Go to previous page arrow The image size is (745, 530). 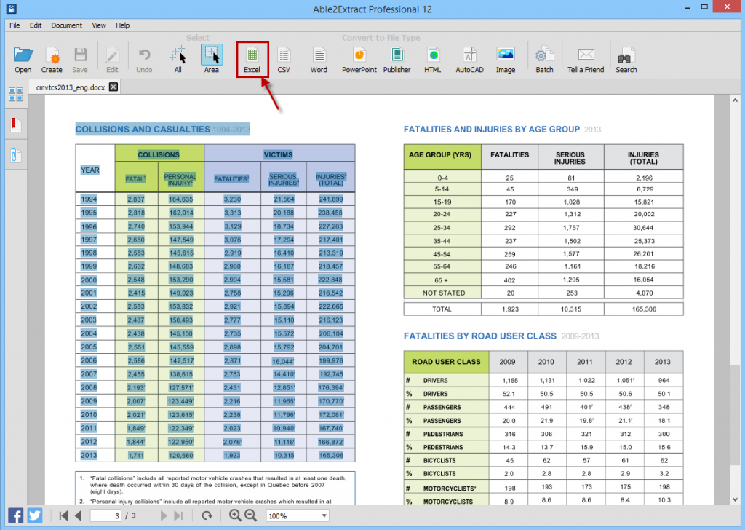[79, 515]
